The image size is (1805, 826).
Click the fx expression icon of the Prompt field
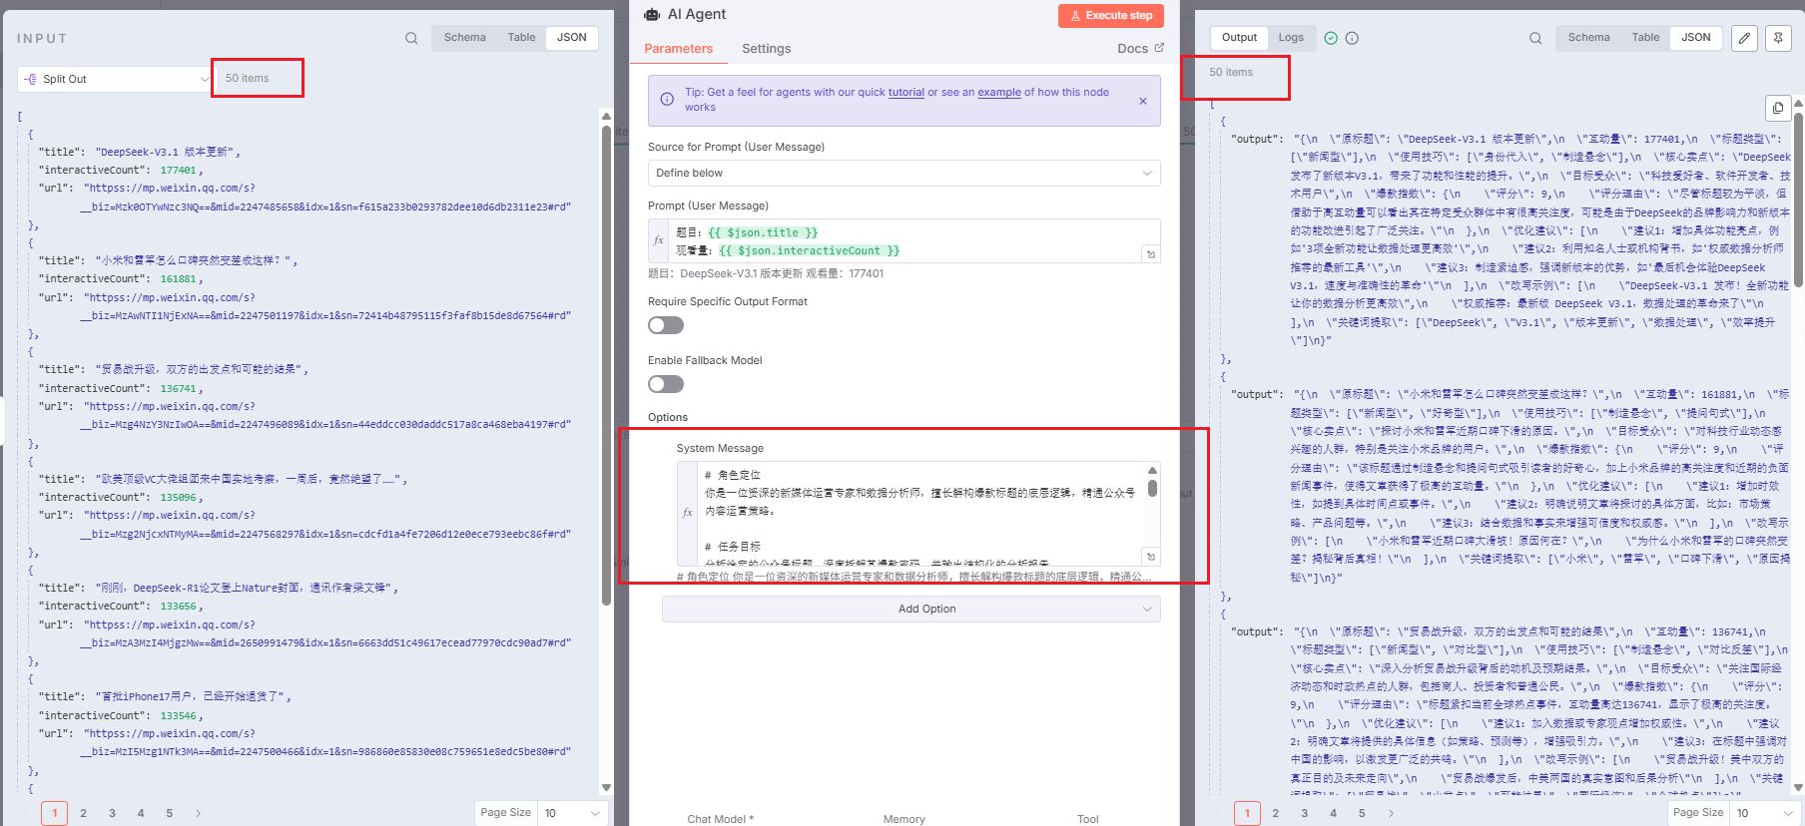[x=659, y=240]
